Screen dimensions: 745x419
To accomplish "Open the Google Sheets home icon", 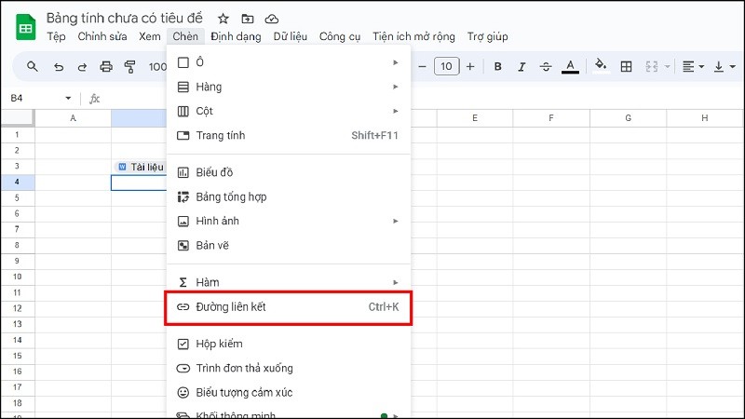I will (26, 28).
